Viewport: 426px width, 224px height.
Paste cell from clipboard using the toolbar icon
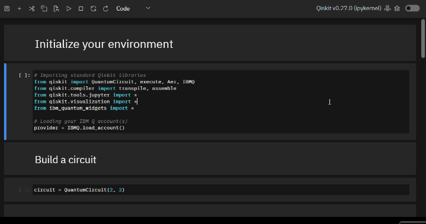56,9
